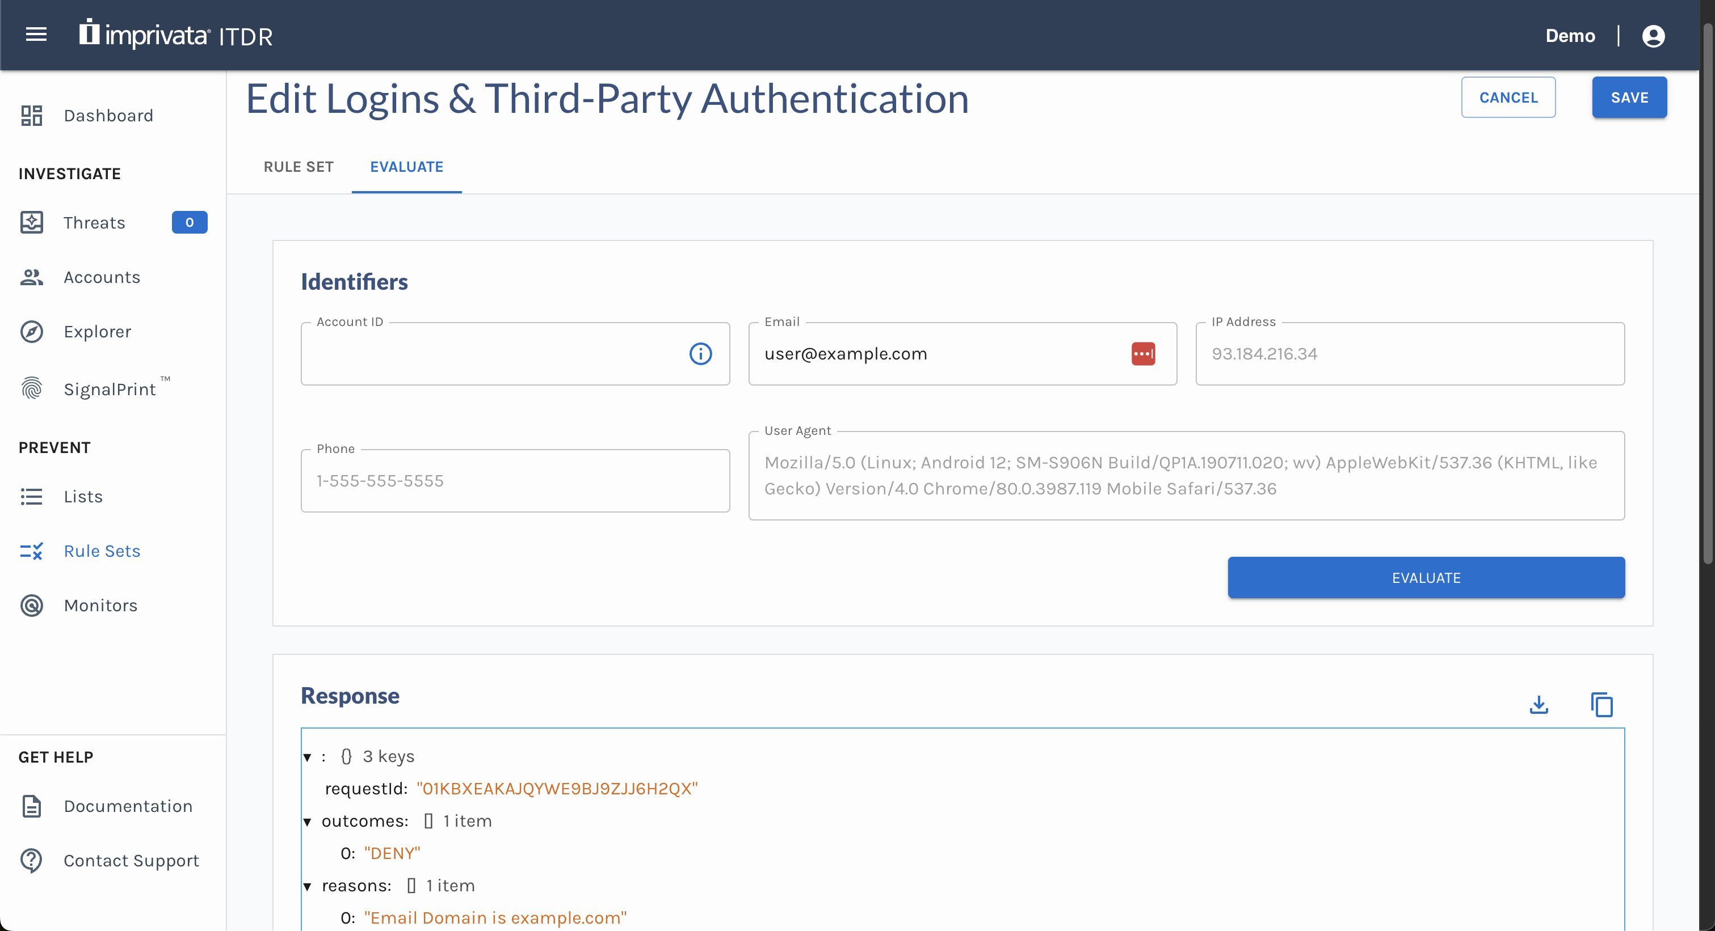Click the Account ID info icon
Viewport: 1715px width, 931px height.
click(700, 354)
